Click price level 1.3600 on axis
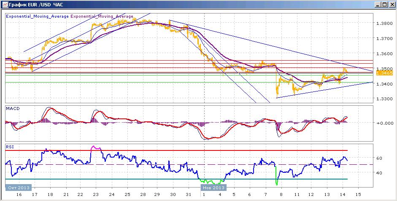The width and height of the screenshot is (397, 201). point(384,54)
